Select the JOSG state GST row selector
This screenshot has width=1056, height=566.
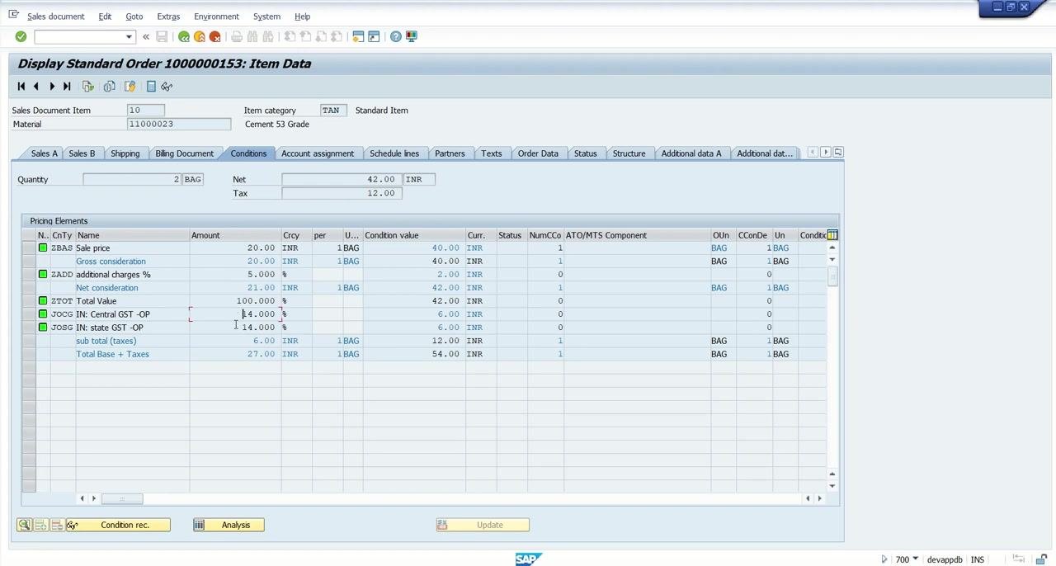pos(29,328)
